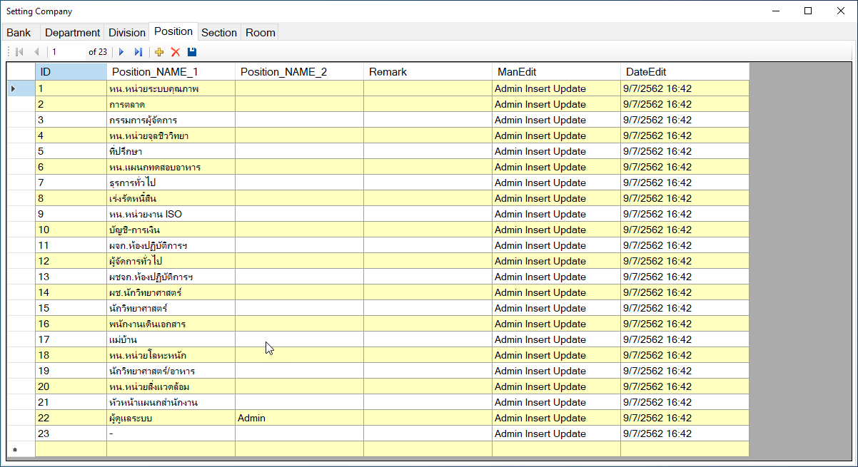Screen dimensions: 858x467
Task: Select the Admin cell in row 22
Action: (x=299, y=418)
